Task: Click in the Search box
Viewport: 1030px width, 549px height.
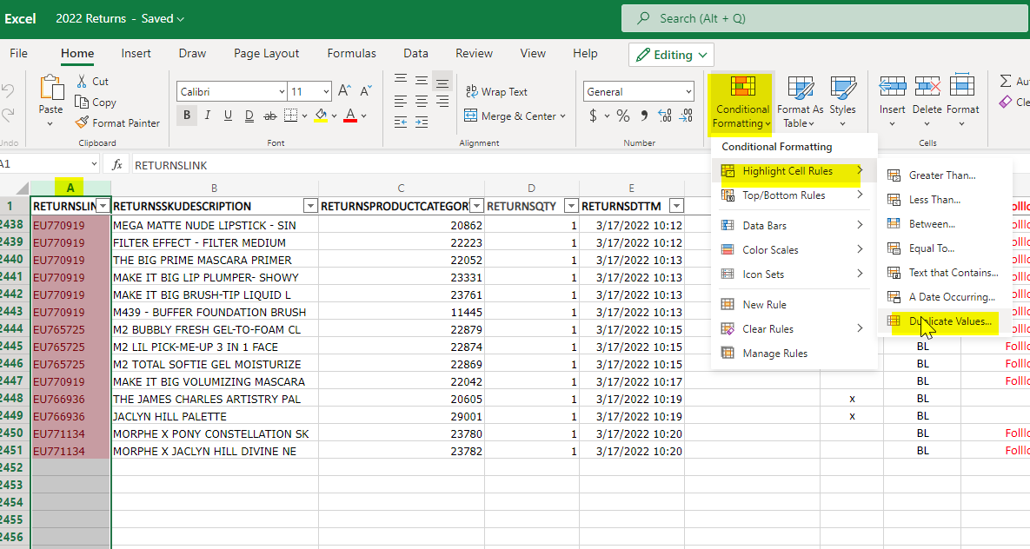Action: 825,18
